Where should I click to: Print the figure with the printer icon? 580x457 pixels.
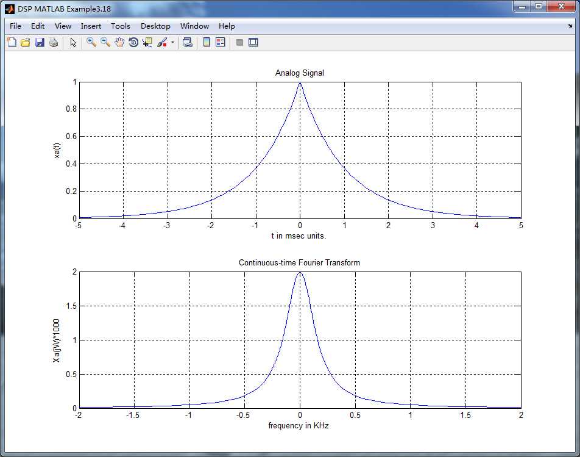[54, 42]
